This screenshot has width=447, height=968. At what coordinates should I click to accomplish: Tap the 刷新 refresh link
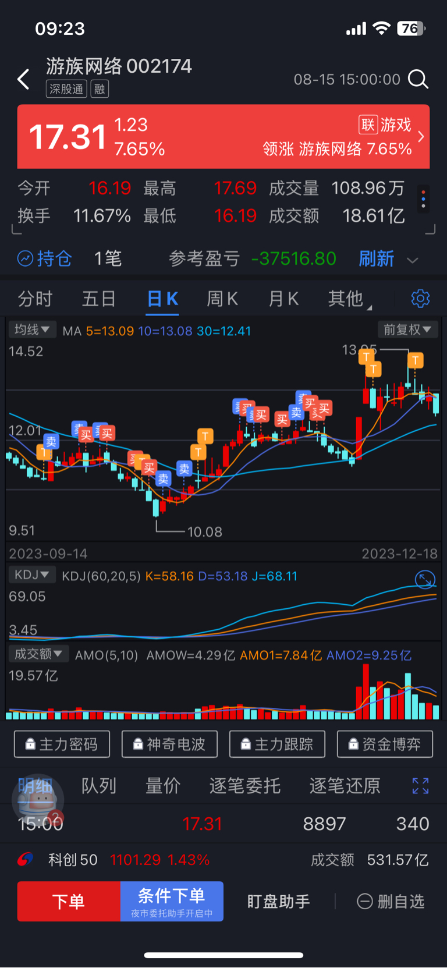point(377,258)
